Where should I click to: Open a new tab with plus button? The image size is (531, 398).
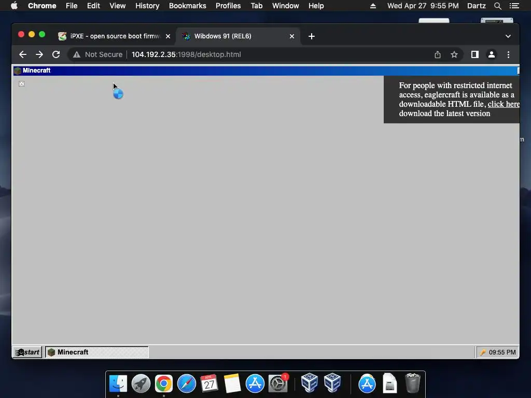click(x=312, y=36)
